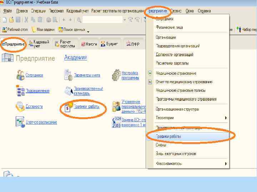The width and height of the screenshot is (257, 192).
Task: Open Поиск данных from the toolbar
Action: [x=72, y=30]
